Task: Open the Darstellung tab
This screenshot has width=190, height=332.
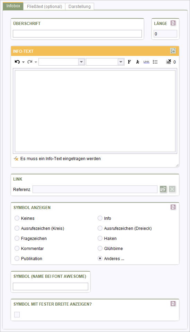Action: (80, 7)
